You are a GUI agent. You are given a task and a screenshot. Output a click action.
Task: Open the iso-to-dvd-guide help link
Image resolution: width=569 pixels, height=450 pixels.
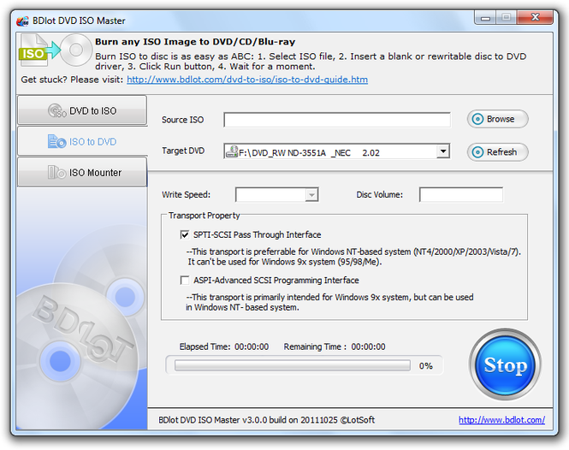pyautogui.click(x=247, y=80)
